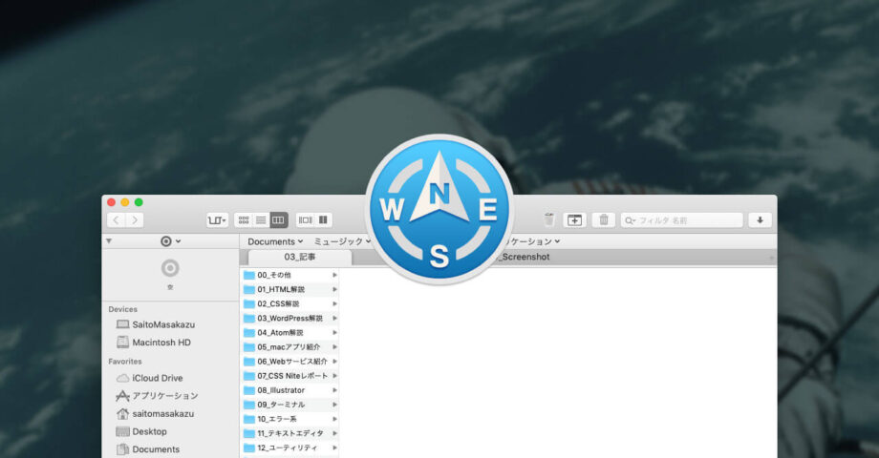Collapse the sidebar disclosure triangle
This screenshot has width=879, height=458.
pos(109,241)
